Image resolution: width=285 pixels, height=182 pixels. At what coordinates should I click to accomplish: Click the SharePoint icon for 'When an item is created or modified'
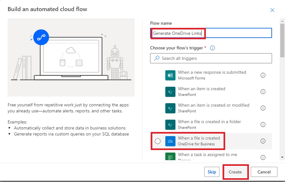pyautogui.click(x=170, y=108)
